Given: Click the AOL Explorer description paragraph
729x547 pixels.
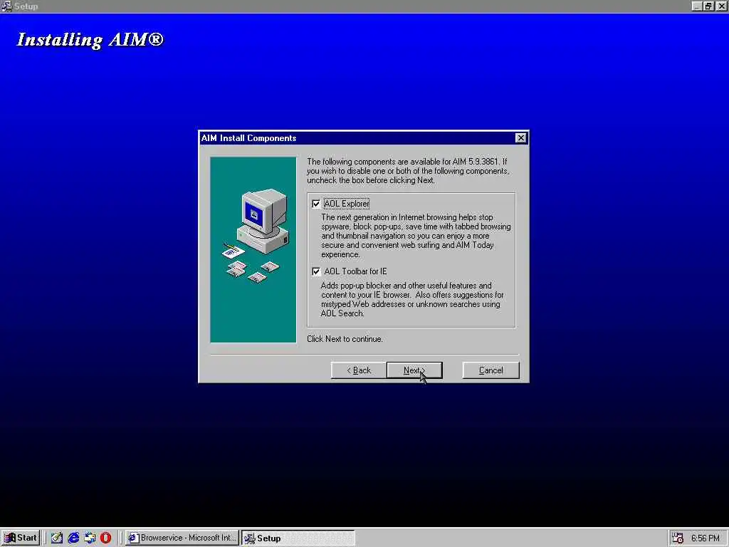Looking at the screenshot, I should (416, 236).
